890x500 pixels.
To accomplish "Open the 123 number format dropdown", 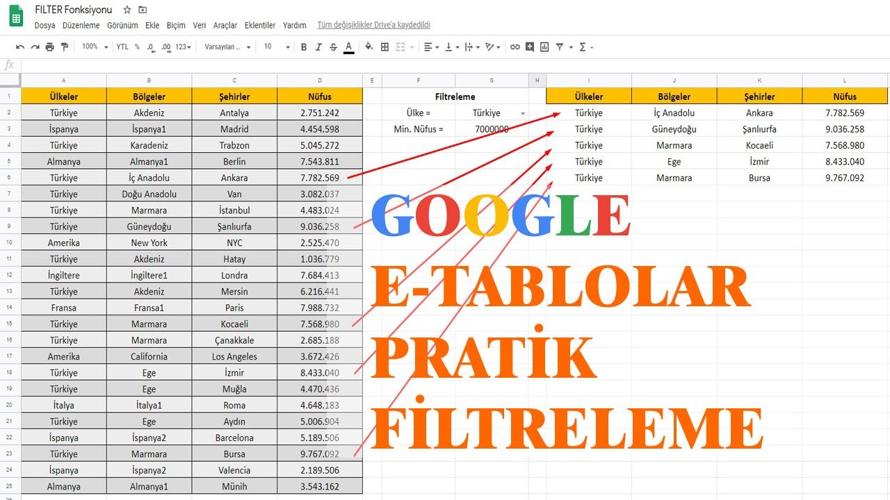I will pyautogui.click(x=183, y=47).
